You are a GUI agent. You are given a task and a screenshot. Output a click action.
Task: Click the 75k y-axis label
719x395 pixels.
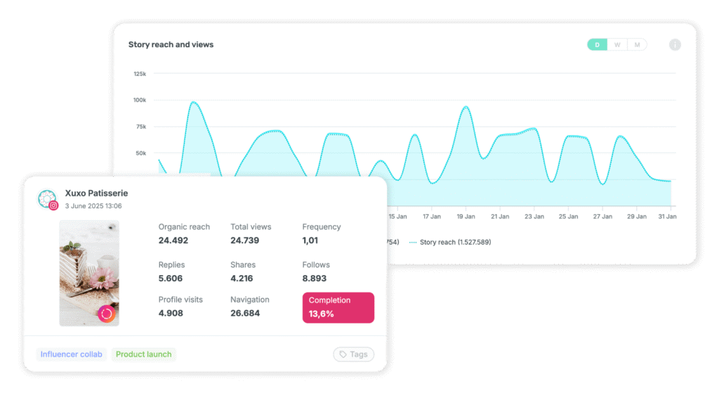click(x=141, y=126)
